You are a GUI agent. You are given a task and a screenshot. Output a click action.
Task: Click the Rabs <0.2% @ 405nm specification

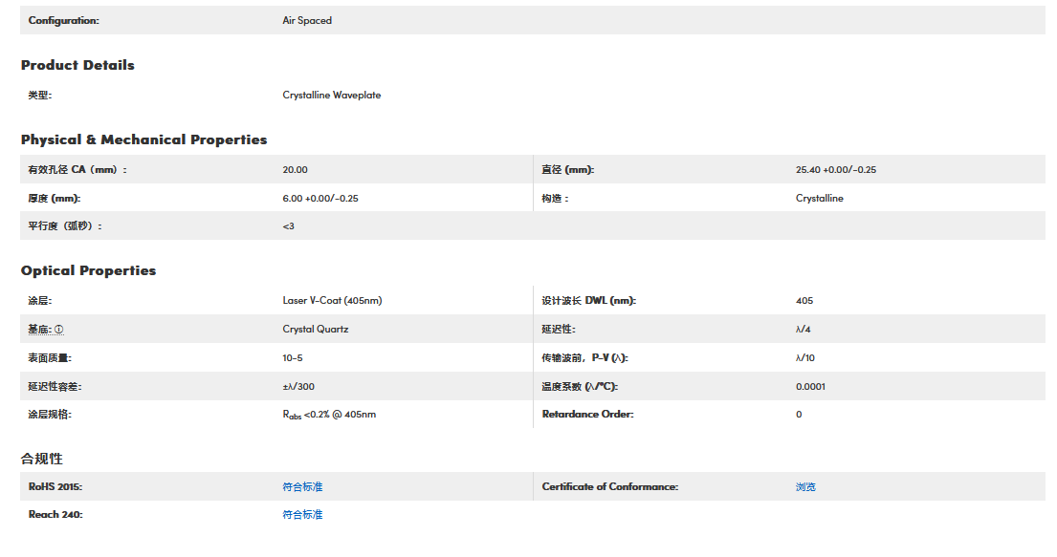click(330, 415)
